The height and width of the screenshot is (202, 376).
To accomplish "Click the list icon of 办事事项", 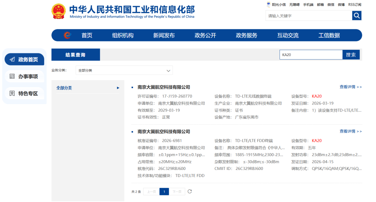I will coord(12,76).
